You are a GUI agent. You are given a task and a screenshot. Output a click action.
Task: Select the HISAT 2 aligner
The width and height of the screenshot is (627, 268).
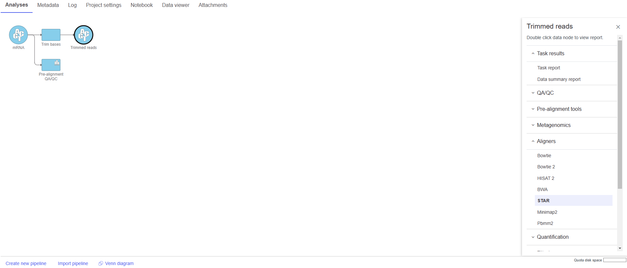pyautogui.click(x=546, y=178)
